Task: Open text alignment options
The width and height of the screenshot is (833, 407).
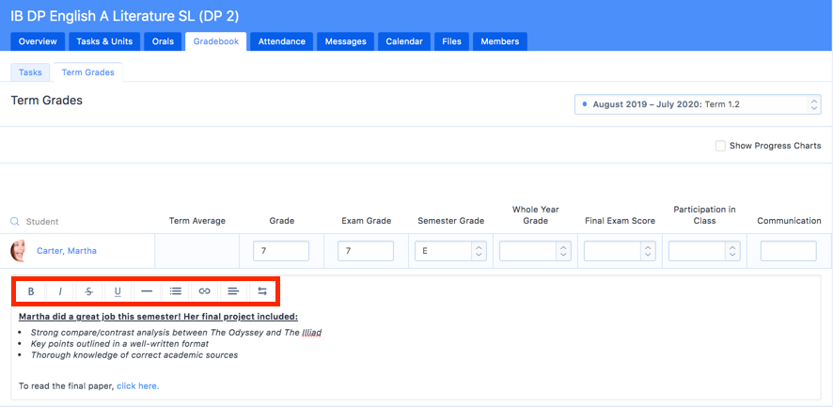Action: pos(233,291)
